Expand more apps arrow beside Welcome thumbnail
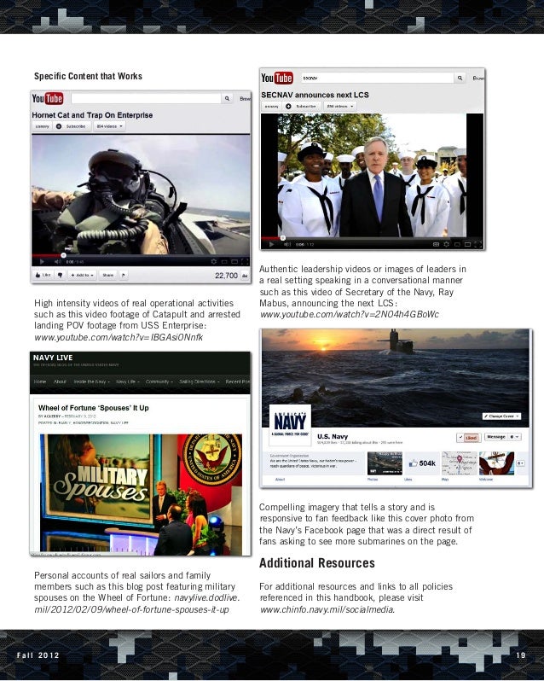 (x=521, y=463)
